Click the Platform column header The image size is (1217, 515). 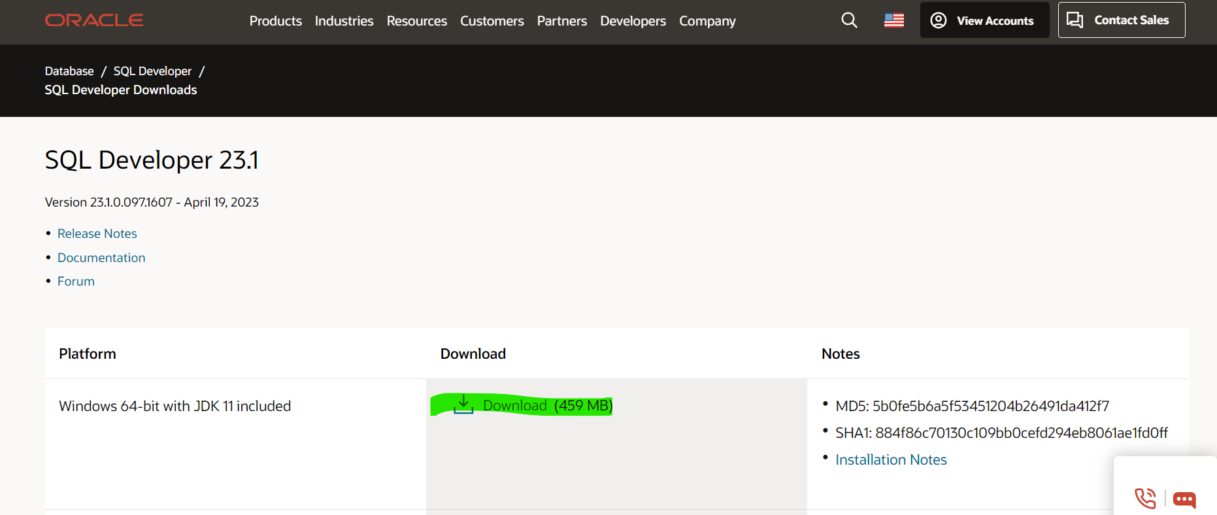click(x=88, y=354)
